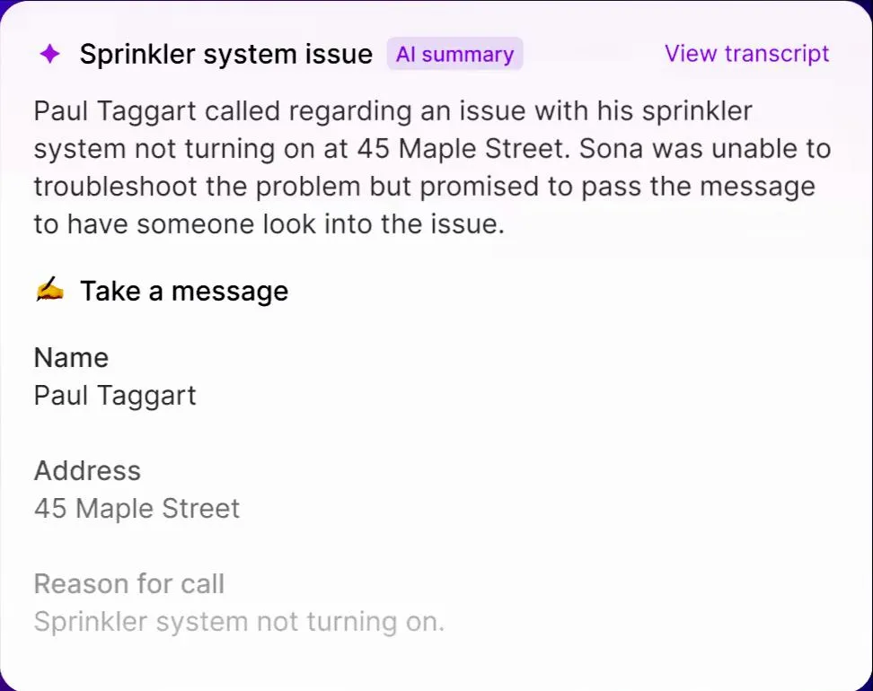Click the Sprinkler system not turning on text
The height and width of the screenshot is (691, 873).
point(239,621)
